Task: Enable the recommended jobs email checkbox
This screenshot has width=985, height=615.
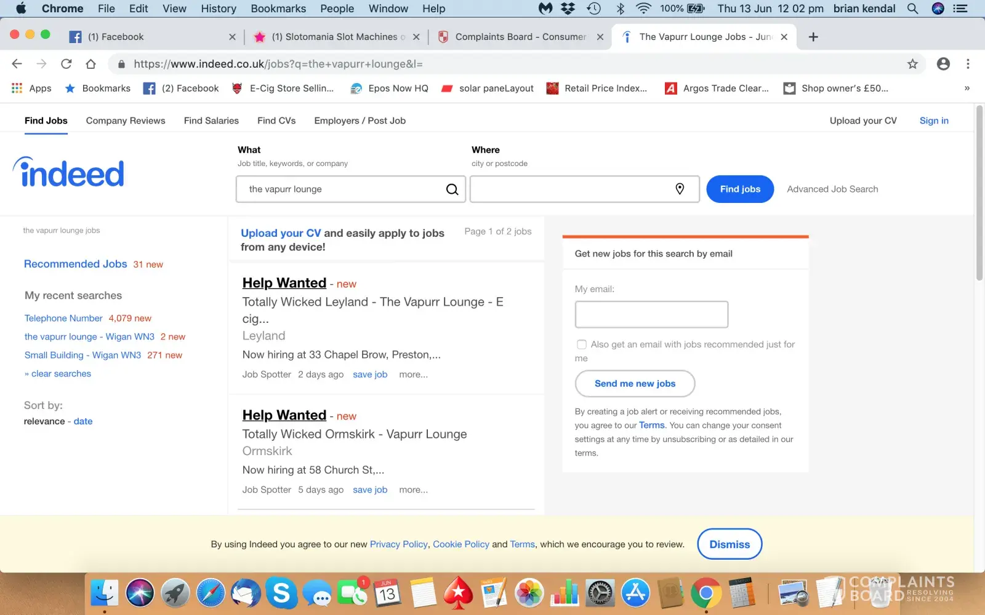Action: pos(581,344)
